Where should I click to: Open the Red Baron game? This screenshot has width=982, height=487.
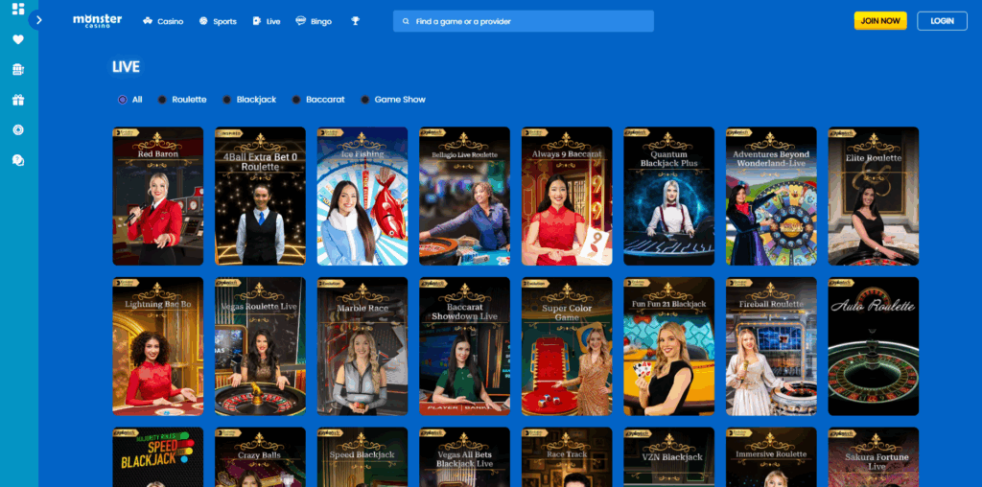(x=158, y=196)
